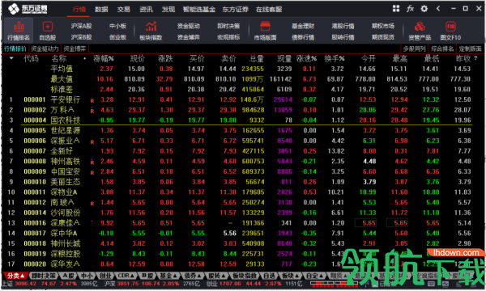The image size is (486, 291).
Task: Expand the table header triangle menu
Action: pos(11,58)
